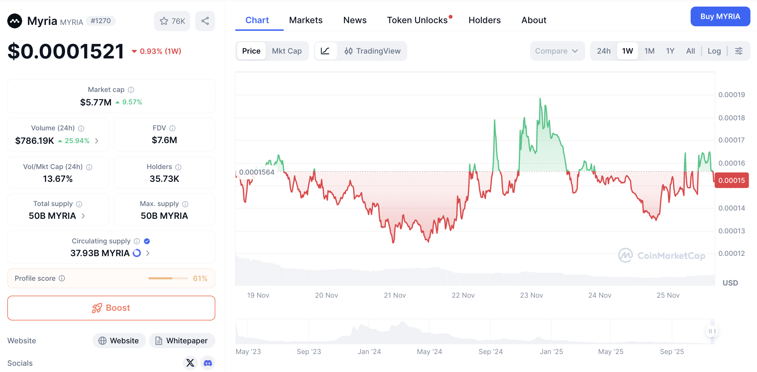757x372 pixels.
Task: Select the line chart icon
Action: point(325,51)
